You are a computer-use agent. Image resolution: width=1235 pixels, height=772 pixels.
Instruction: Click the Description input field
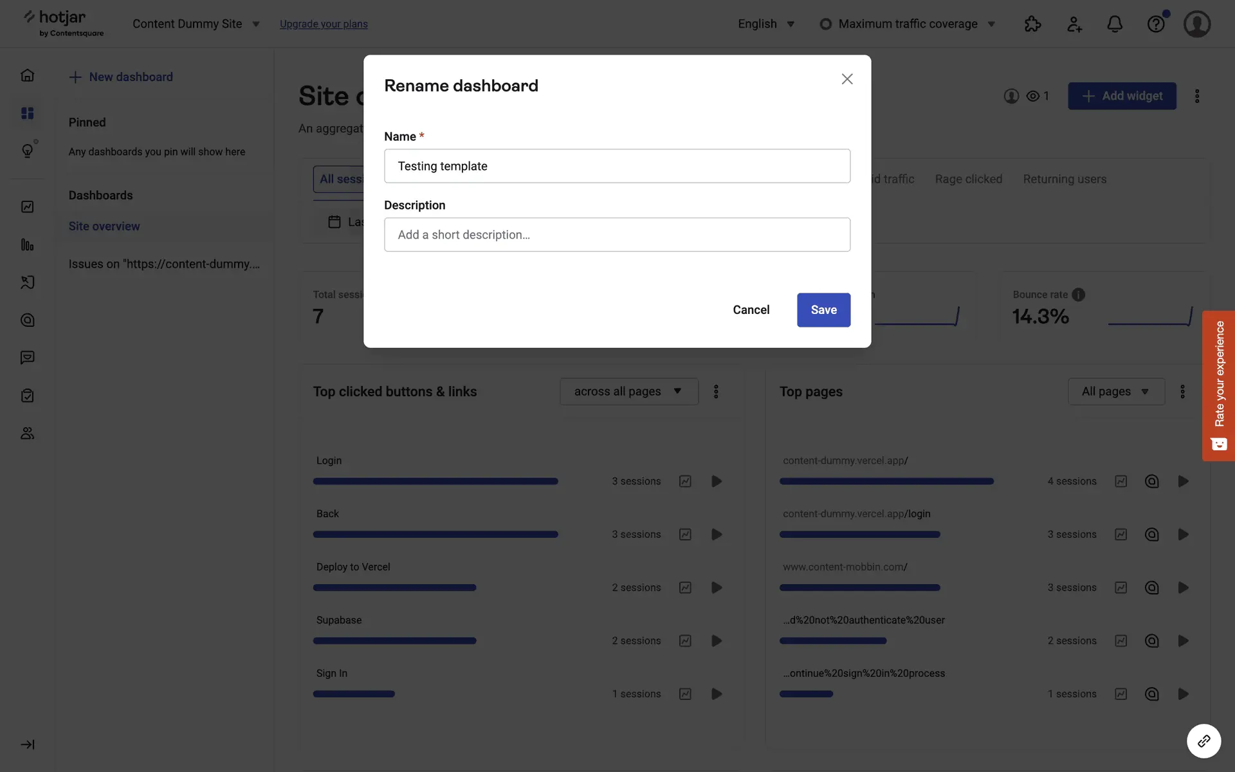tap(617, 235)
